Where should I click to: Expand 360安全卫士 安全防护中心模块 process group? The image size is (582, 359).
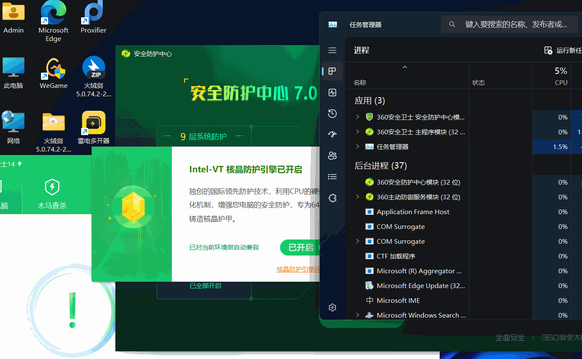coord(358,117)
